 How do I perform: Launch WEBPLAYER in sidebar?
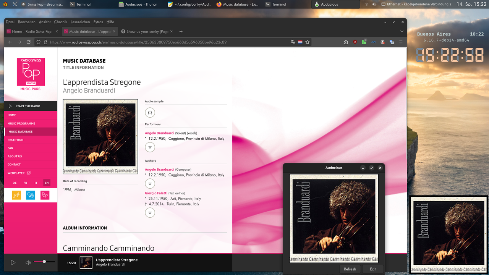click(31, 173)
